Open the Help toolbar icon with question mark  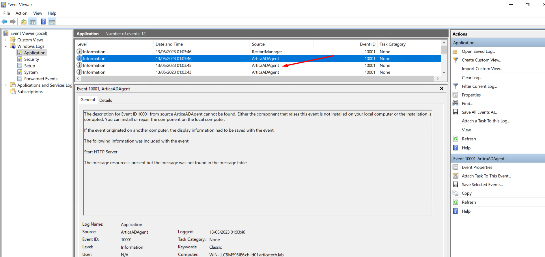(43, 22)
